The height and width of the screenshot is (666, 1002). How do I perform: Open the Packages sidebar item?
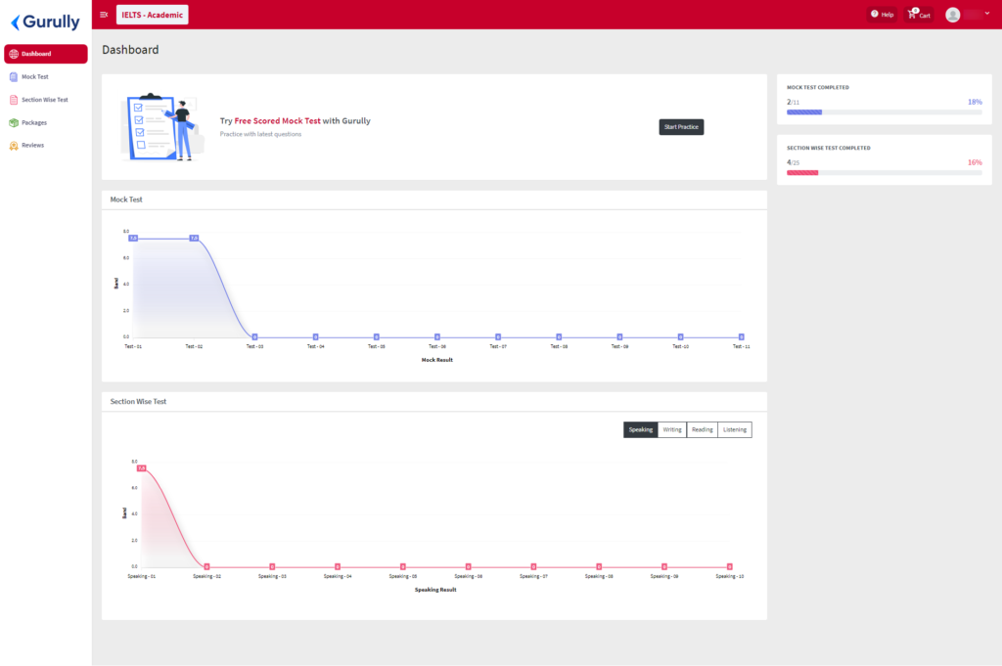point(45,122)
